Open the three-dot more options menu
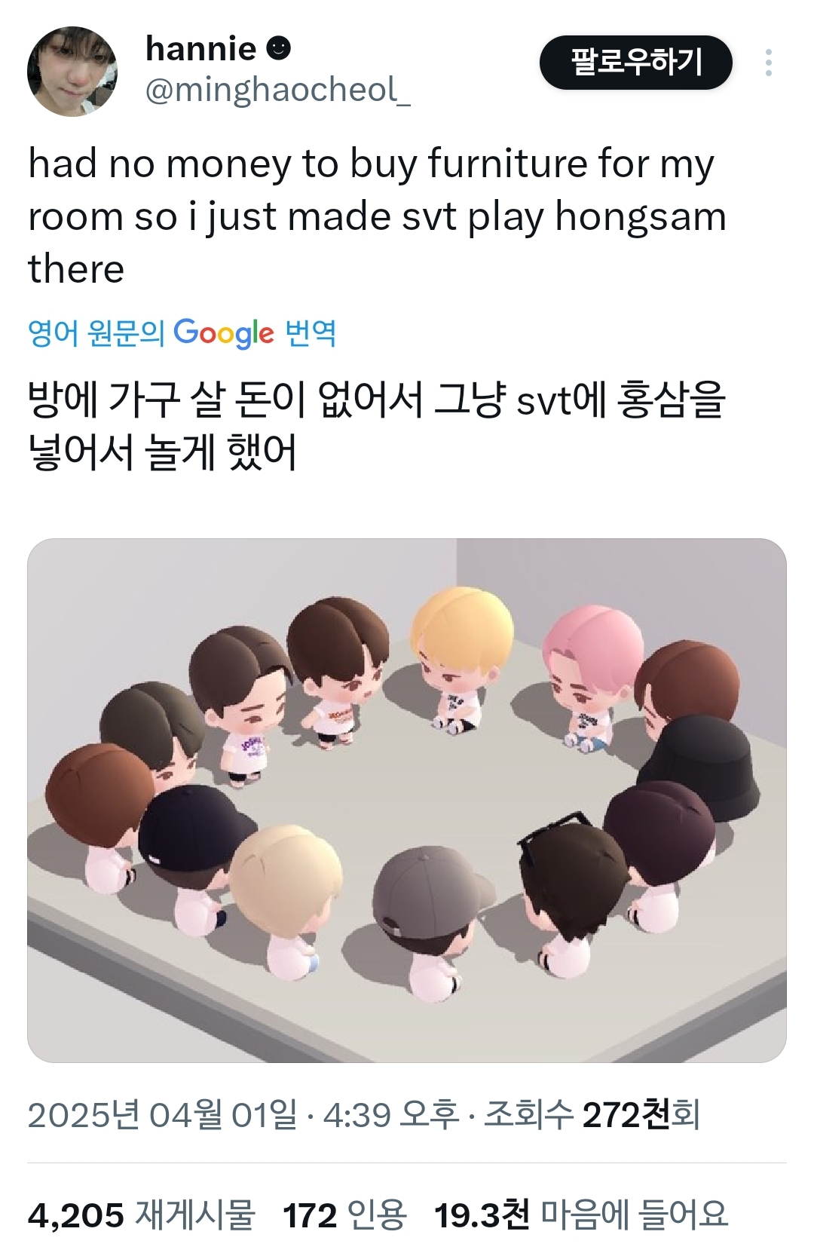The image size is (814, 1256). (768, 63)
